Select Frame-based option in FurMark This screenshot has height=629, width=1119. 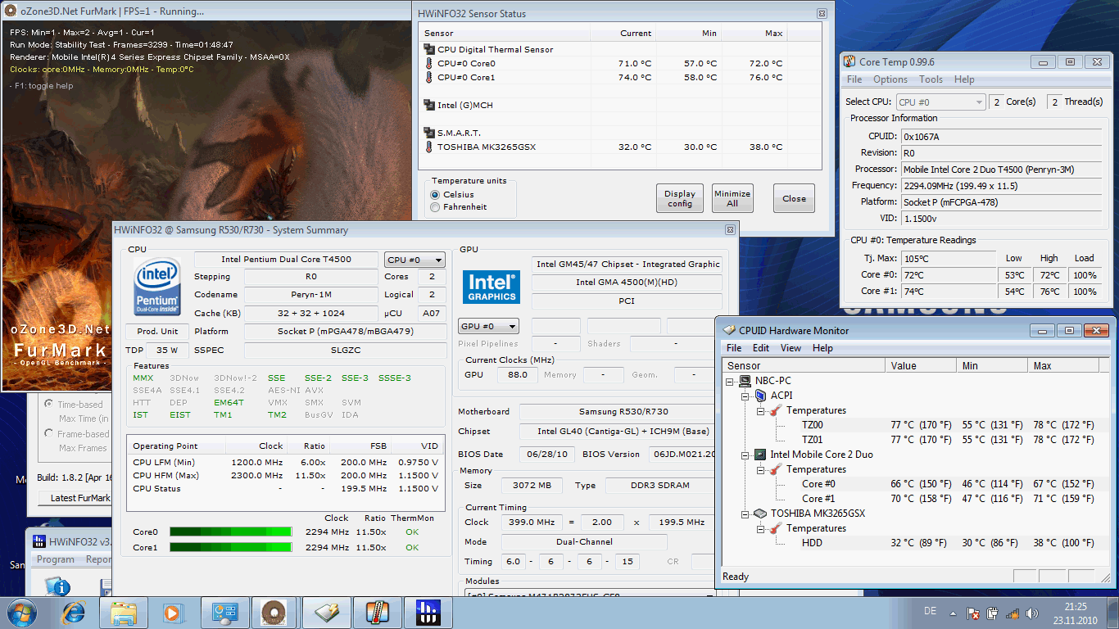click(49, 434)
